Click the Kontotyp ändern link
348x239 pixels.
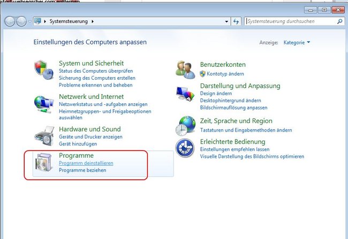click(x=225, y=74)
